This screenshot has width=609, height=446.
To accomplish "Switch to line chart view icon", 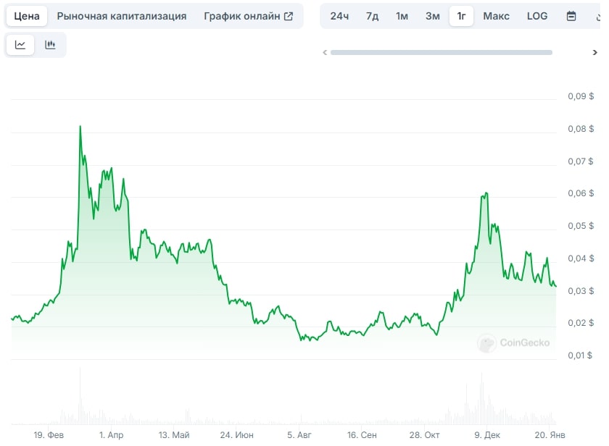I will coord(20,45).
